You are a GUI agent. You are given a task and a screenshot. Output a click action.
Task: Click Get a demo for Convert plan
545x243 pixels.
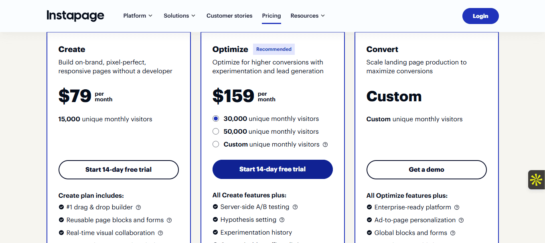click(426, 169)
